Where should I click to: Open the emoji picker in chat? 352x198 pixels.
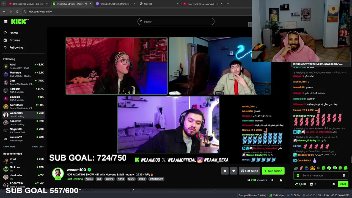(x=344, y=175)
